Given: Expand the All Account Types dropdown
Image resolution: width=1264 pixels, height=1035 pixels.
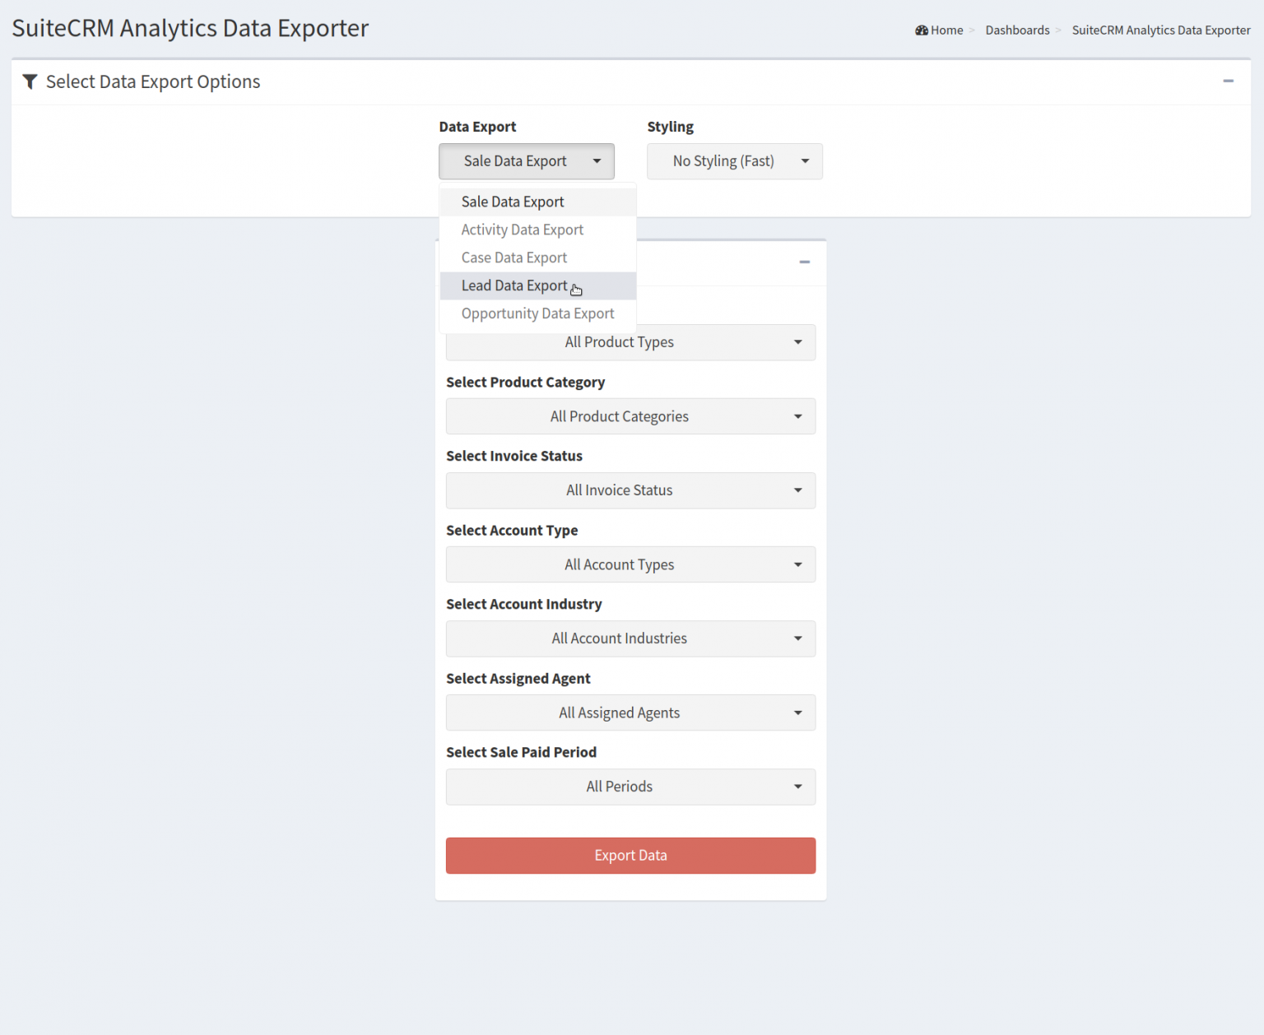Looking at the screenshot, I should pos(630,564).
